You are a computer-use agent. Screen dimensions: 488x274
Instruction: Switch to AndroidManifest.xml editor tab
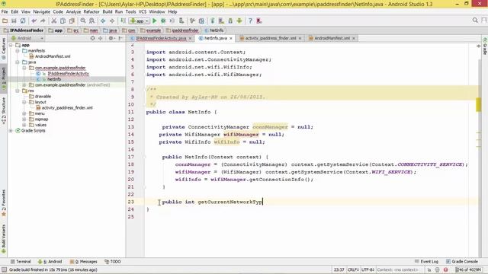pyautogui.click(x=332, y=38)
